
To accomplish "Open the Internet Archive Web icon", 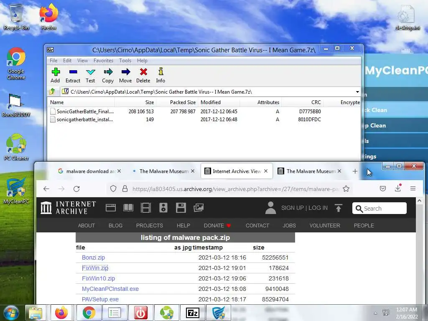I will pyautogui.click(x=110, y=208).
